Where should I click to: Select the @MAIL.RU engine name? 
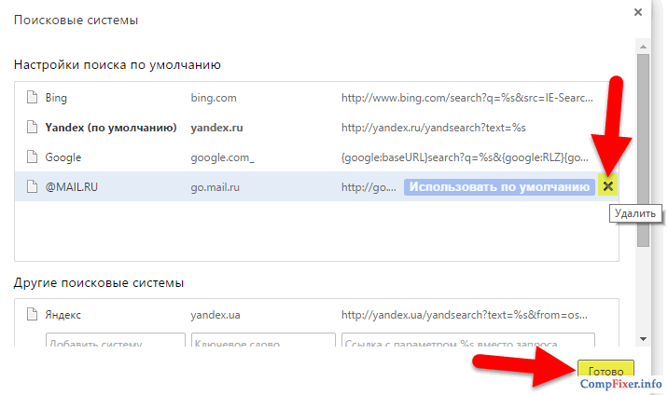(72, 187)
